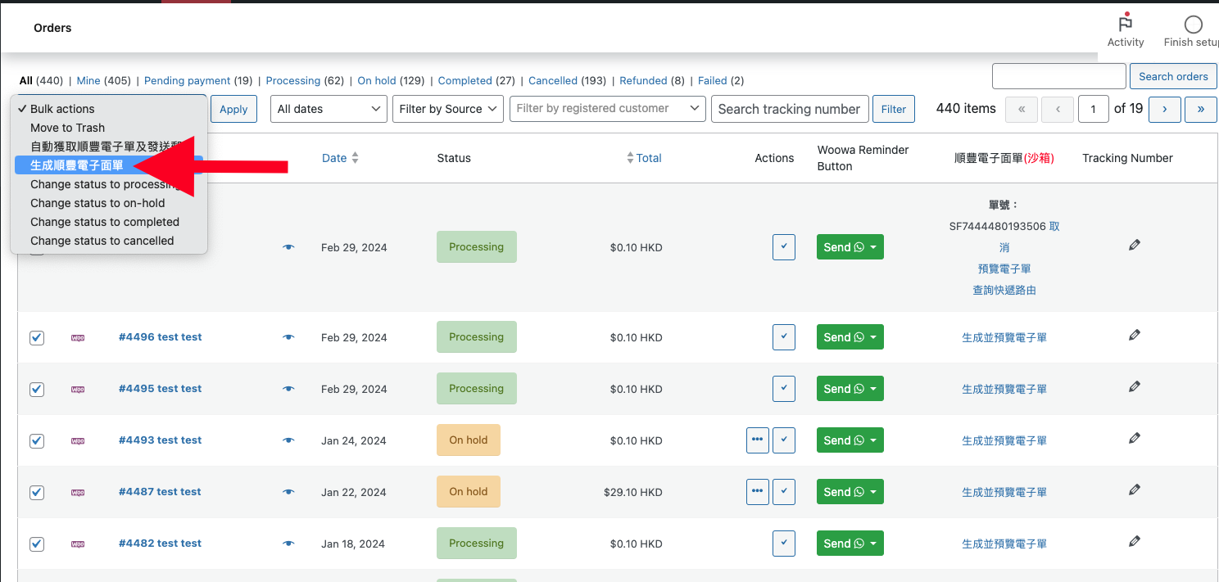Viewport: 1219px width, 582px height.
Task: Go to next page of orders
Action: tap(1164, 109)
